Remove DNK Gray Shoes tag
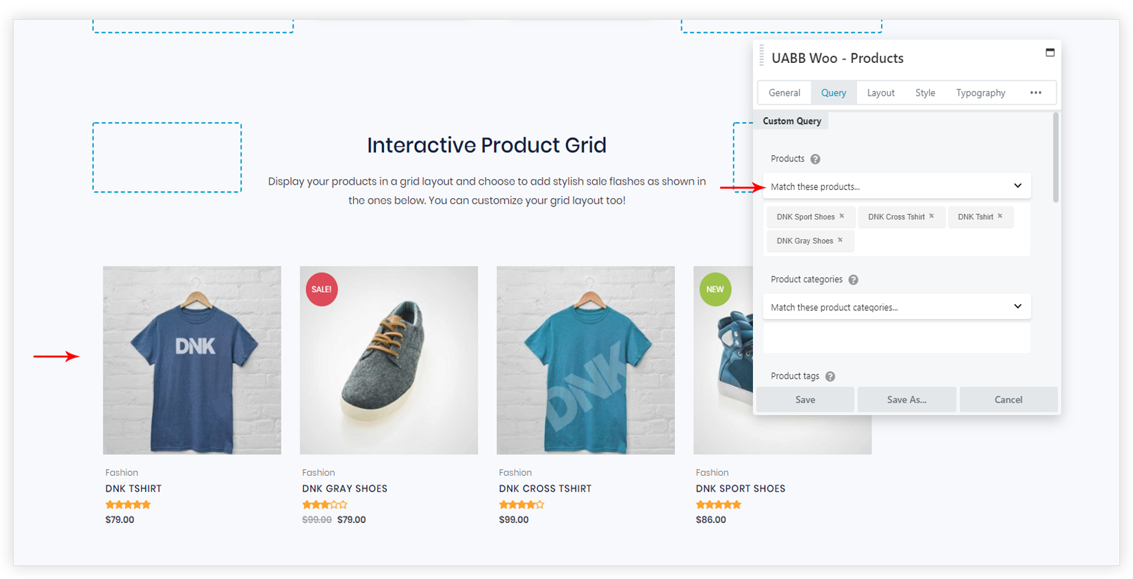Screen dimensions: 1133x579 840,240
